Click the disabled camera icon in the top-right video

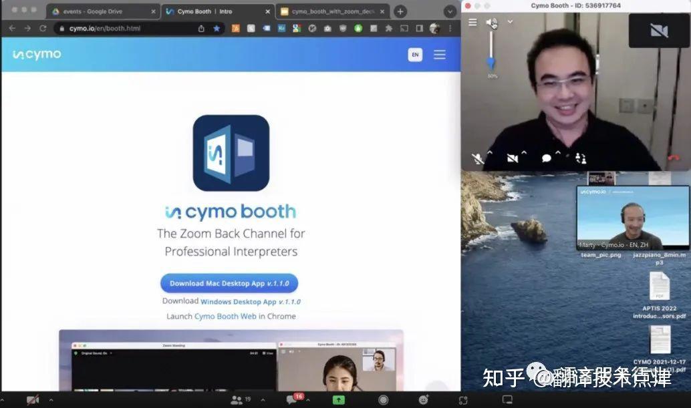click(x=658, y=31)
